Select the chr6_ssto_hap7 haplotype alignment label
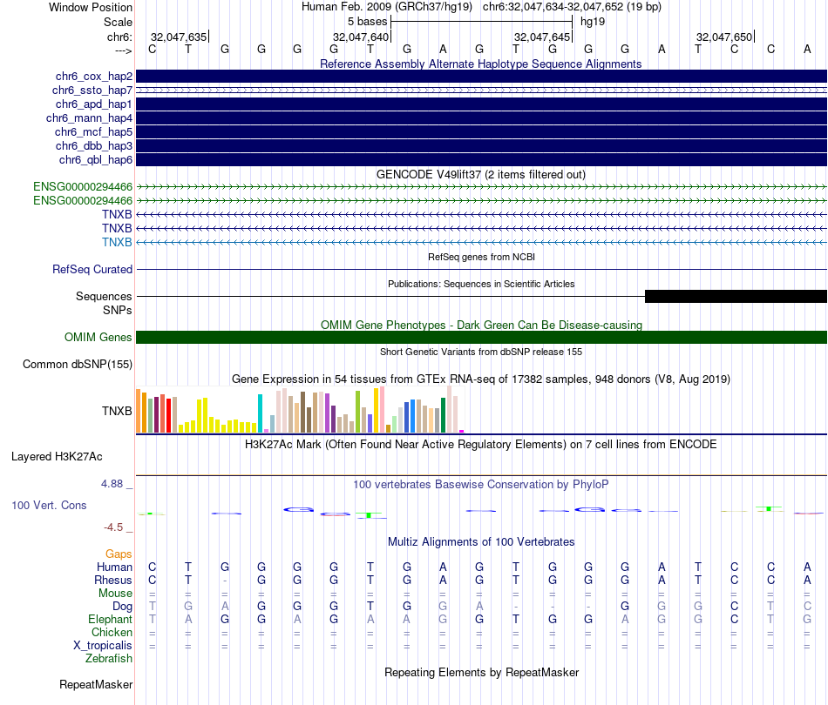Viewport: 828px width, 705px height. (92, 91)
